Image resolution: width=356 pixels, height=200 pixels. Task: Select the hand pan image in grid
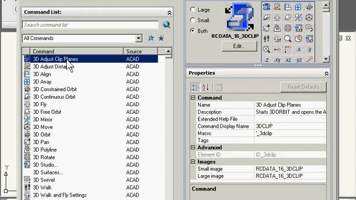coord(266,28)
